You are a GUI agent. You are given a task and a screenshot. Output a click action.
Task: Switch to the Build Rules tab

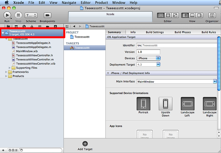click(x=209, y=32)
